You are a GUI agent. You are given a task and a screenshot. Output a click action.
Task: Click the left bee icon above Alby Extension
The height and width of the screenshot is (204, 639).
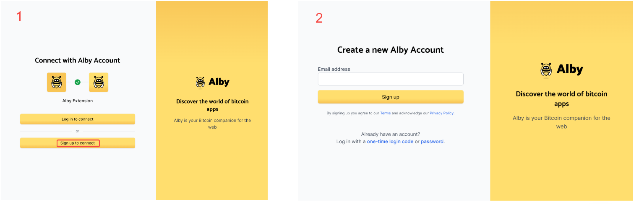tap(56, 82)
